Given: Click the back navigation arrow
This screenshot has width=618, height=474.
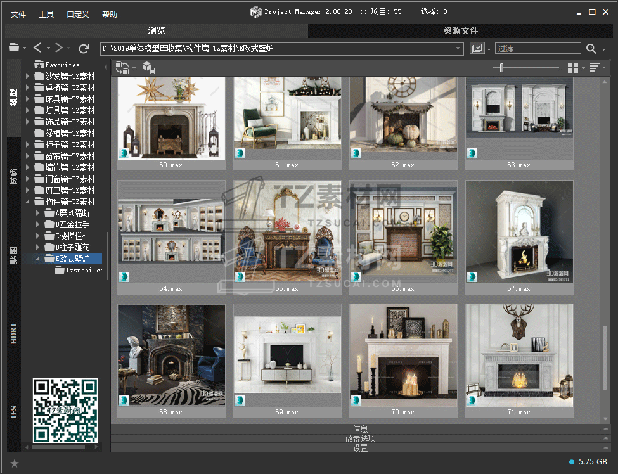Looking at the screenshot, I should click(x=37, y=48).
